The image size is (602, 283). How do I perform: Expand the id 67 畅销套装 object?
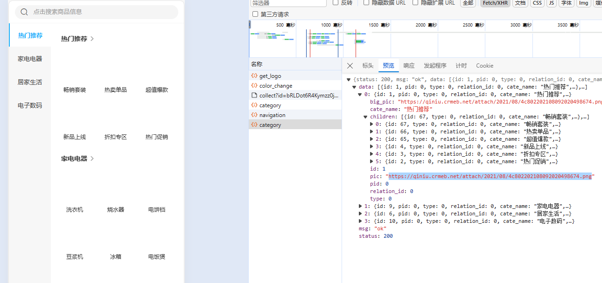pyautogui.click(x=371, y=124)
